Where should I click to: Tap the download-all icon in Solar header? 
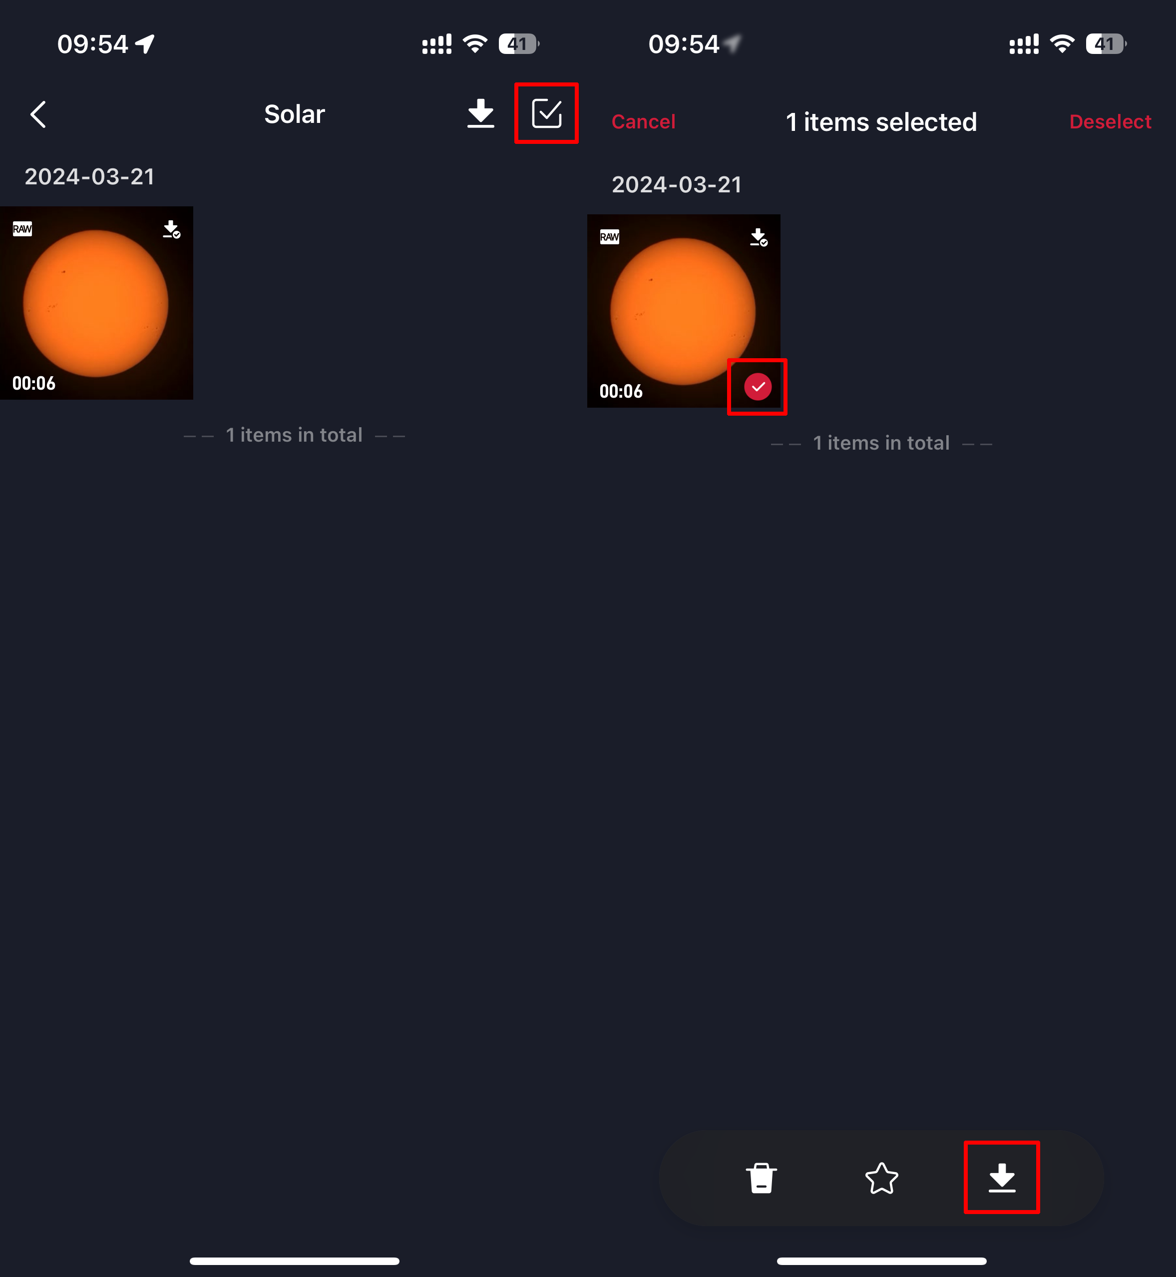(480, 113)
